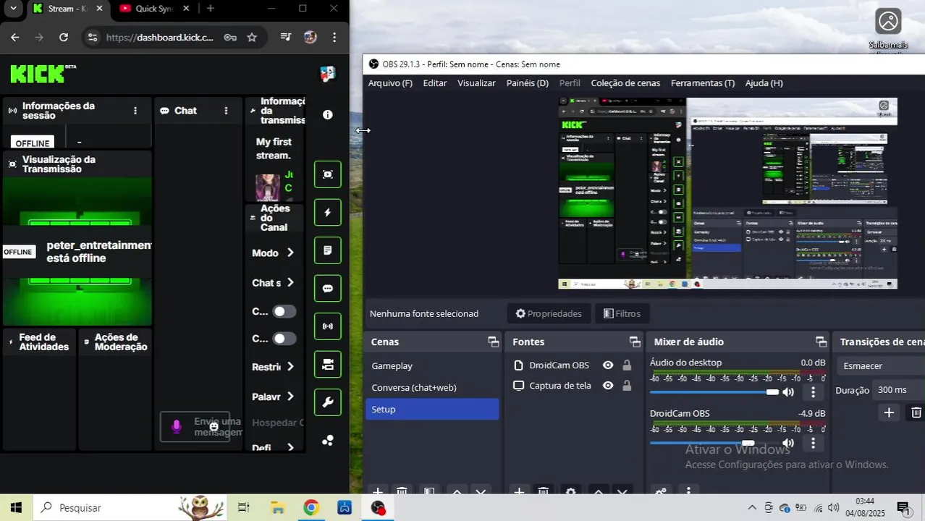Expand the Restri... option arrow
925x521 pixels.
tap(290, 367)
